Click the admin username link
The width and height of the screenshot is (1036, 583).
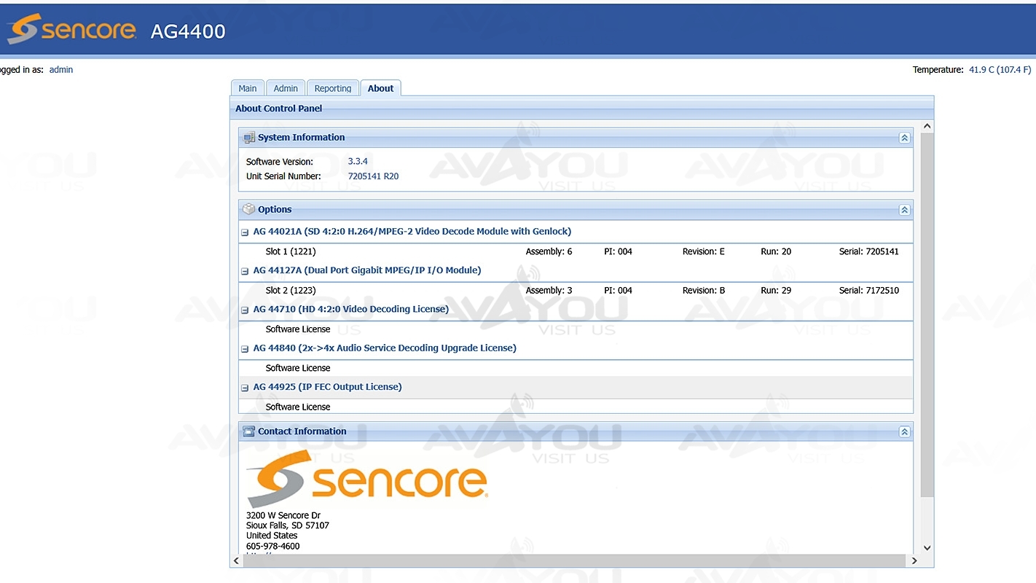tap(61, 70)
